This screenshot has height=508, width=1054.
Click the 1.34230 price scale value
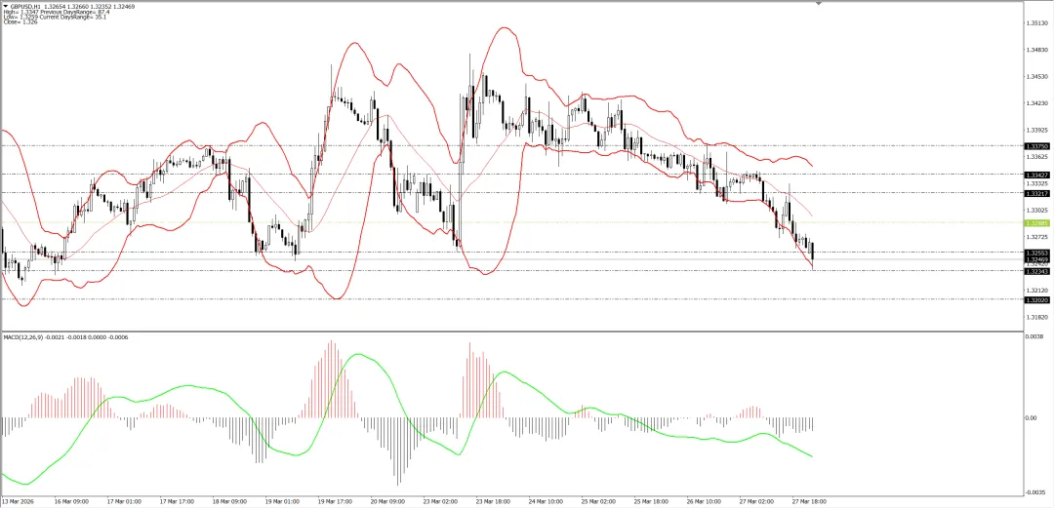pyautogui.click(x=1037, y=102)
